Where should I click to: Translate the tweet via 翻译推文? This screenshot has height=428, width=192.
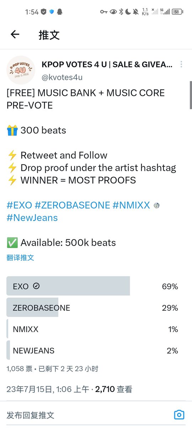coord(20,258)
